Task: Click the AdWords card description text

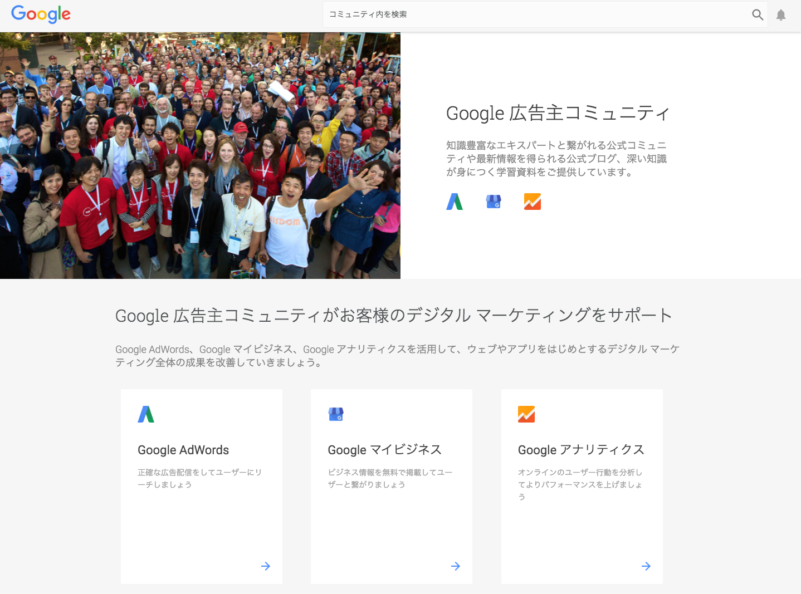Action: (x=199, y=478)
